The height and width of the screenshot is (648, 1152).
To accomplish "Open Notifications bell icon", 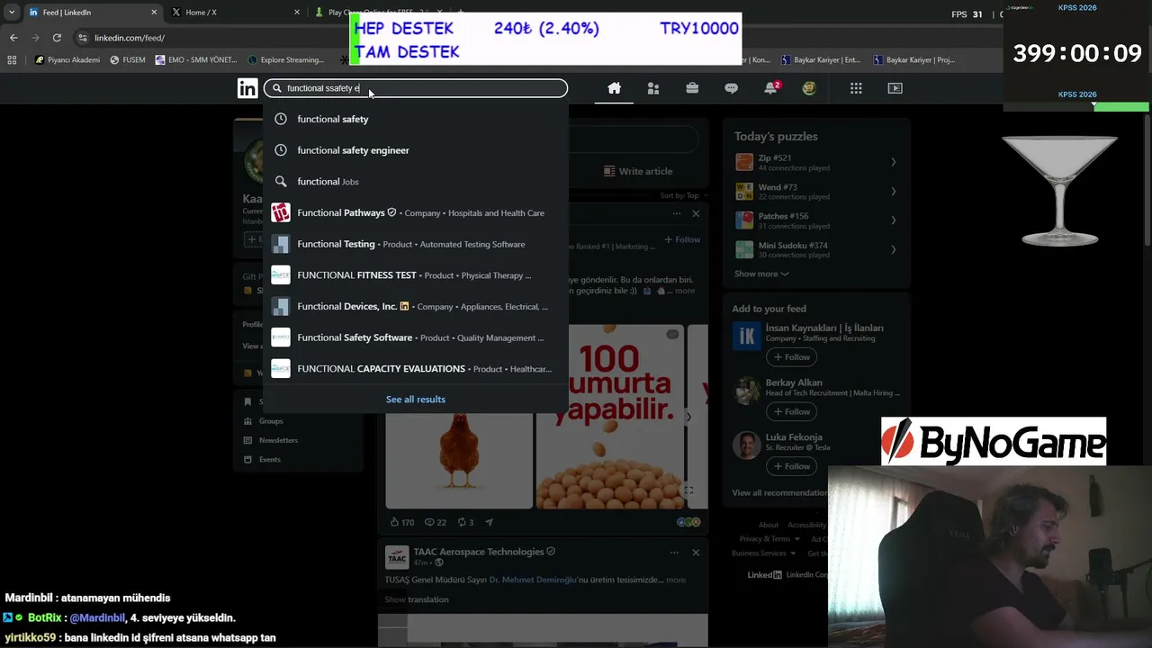I will [x=770, y=88].
